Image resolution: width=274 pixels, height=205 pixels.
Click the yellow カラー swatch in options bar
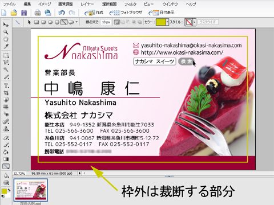pyautogui.click(x=161, y=22)
